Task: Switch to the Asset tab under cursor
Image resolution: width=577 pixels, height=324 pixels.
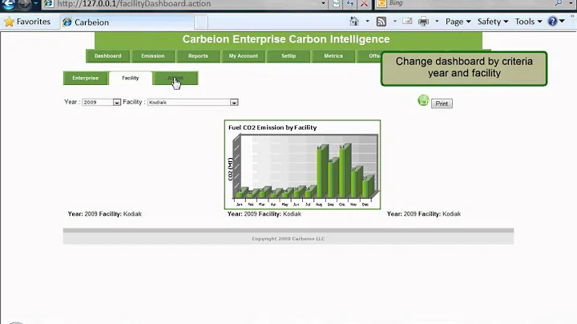Action: coord(176,78)
